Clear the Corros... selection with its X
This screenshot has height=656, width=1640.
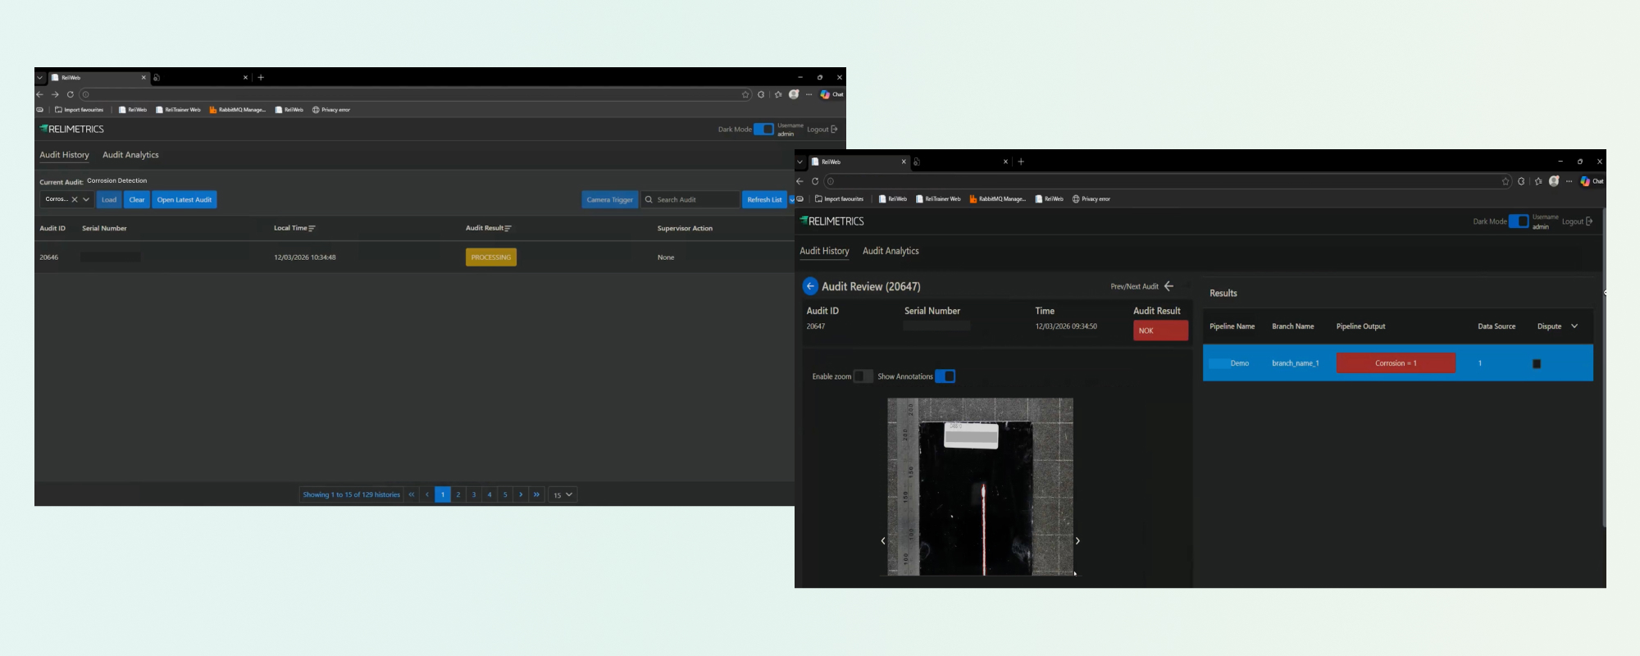pyautogui.click(x=75, y=199)
